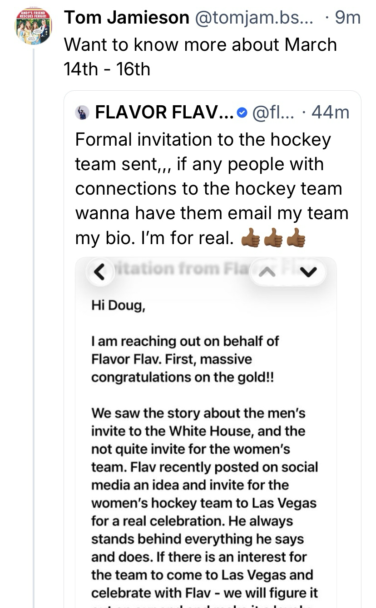
Task: Click the "Hi Doug," email greeting
Action: [x=119, y=305]
